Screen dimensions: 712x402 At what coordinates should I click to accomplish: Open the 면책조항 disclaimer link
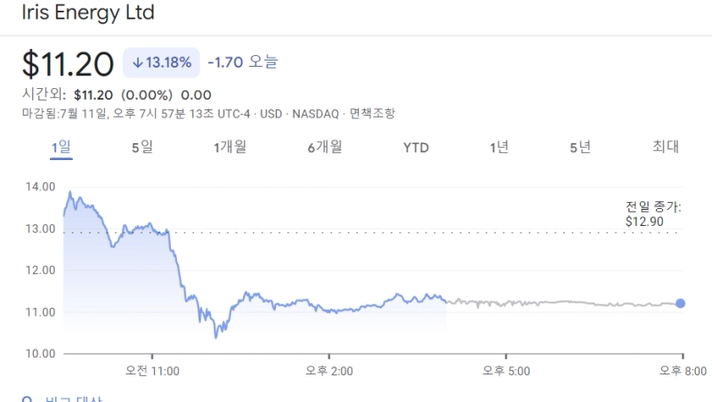(x=372, y=114)
